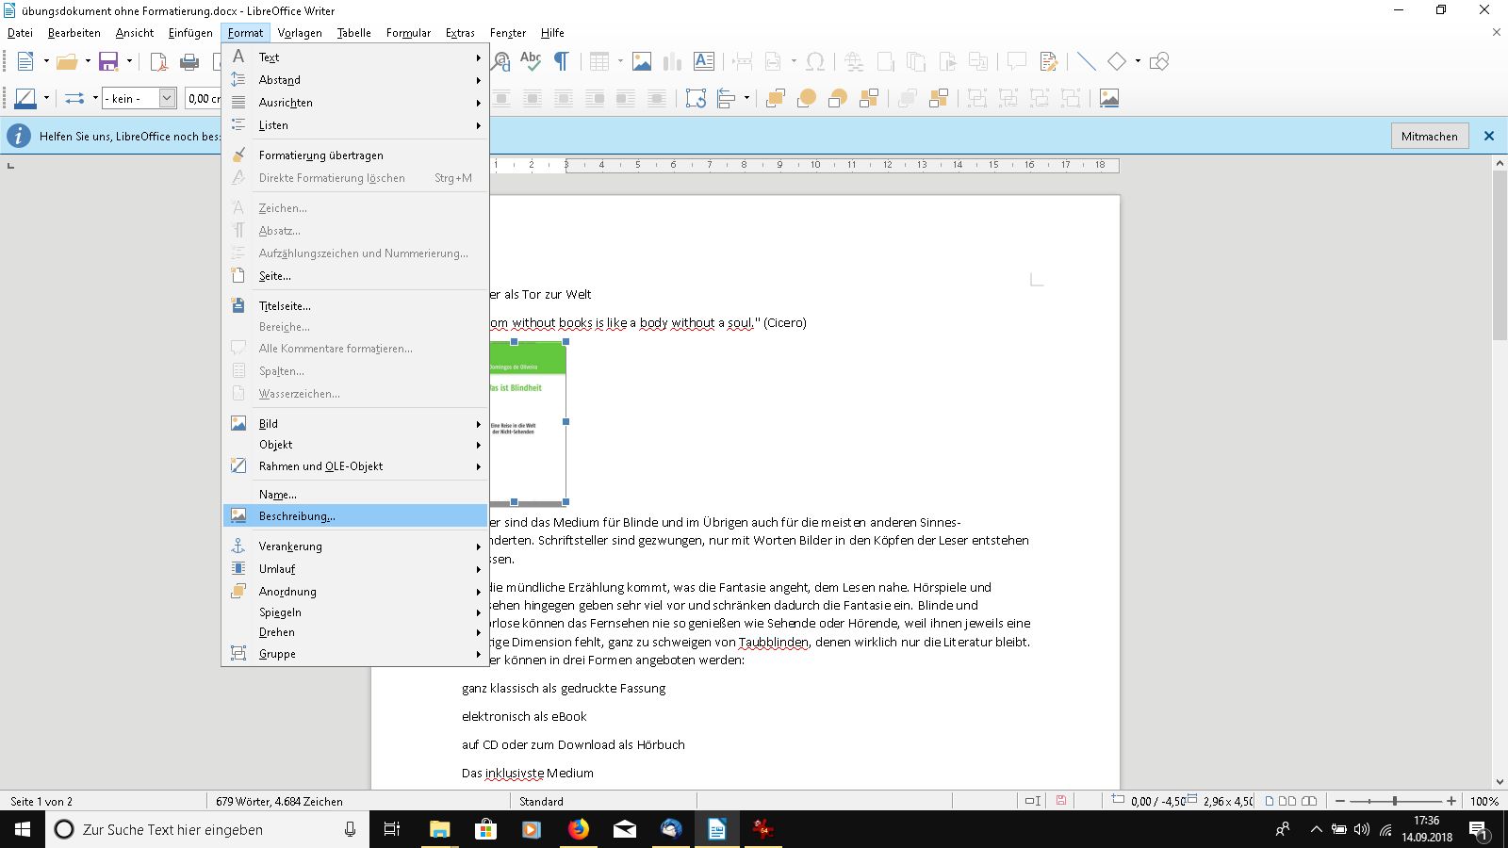1508x848 pixels.
Task: Expand the Bild submenu entry
Action: click(x=355, y=424)
